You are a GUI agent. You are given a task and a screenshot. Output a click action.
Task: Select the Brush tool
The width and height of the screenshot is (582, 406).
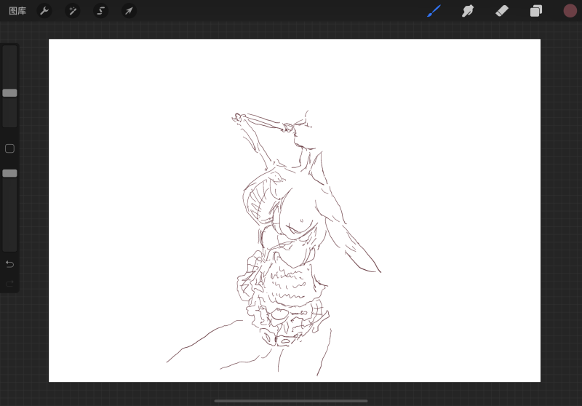(x=434, y=11)
